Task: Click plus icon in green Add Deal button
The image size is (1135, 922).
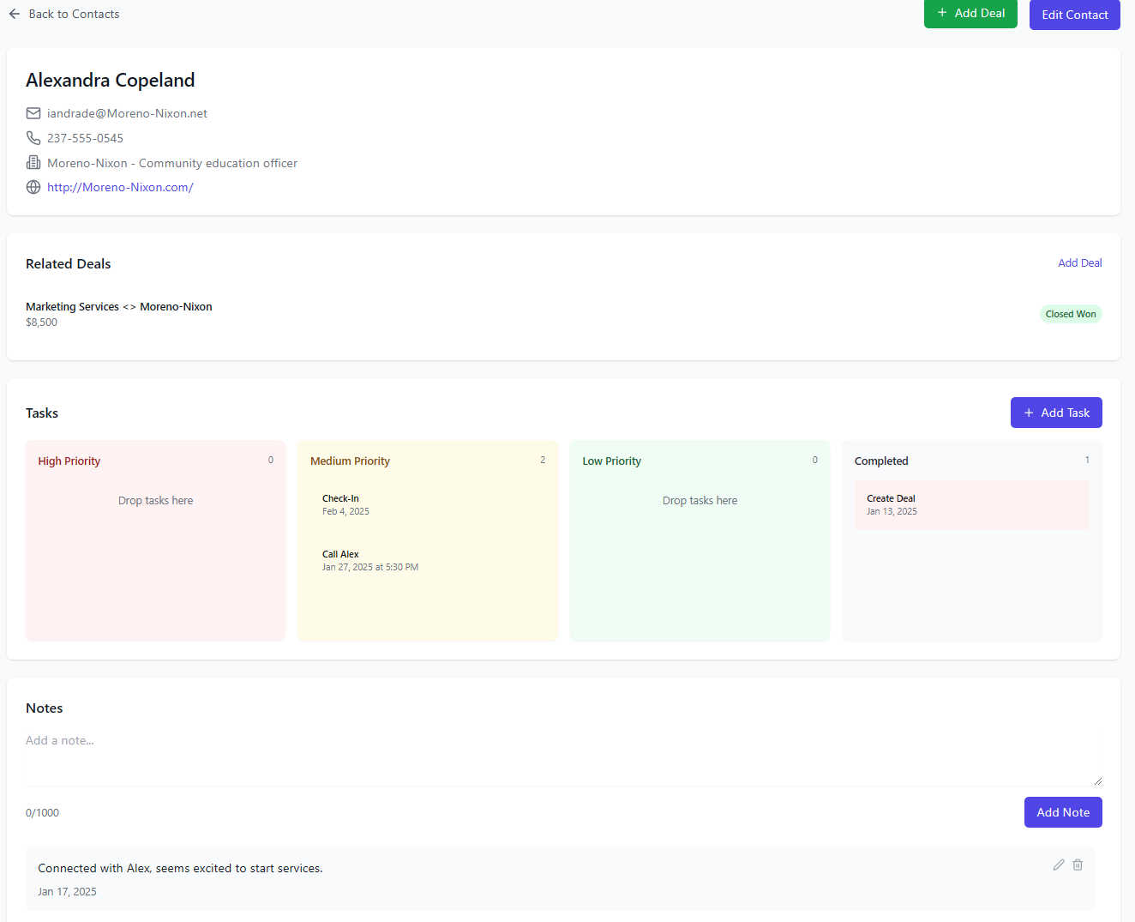Action: point(942,13)
